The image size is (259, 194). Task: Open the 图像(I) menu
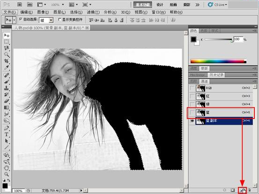[x=43, y=12]
